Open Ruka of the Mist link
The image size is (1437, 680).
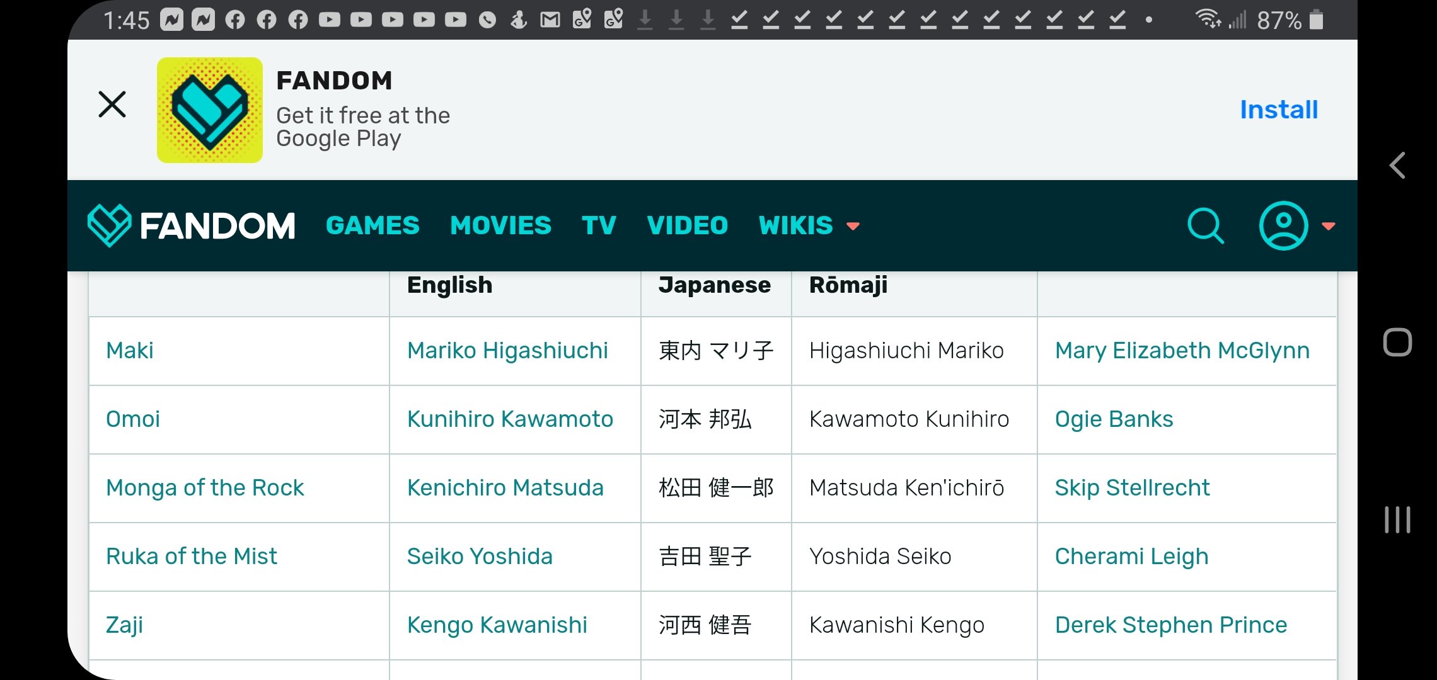[192, 556]
